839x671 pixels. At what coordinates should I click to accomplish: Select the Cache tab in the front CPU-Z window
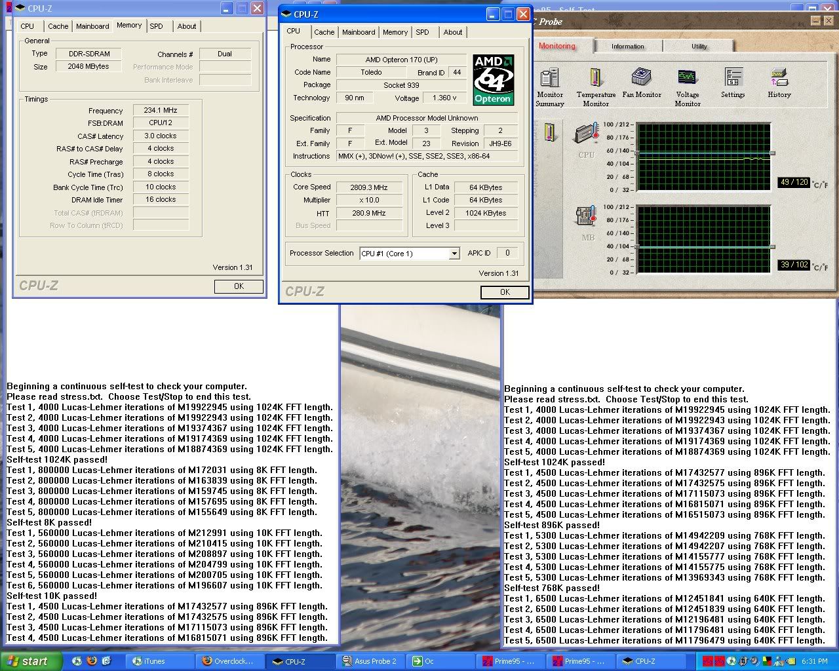coord(324,32)
